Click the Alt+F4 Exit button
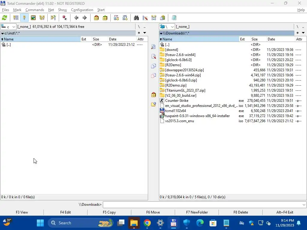307x230 pixels. pos(285,212)
